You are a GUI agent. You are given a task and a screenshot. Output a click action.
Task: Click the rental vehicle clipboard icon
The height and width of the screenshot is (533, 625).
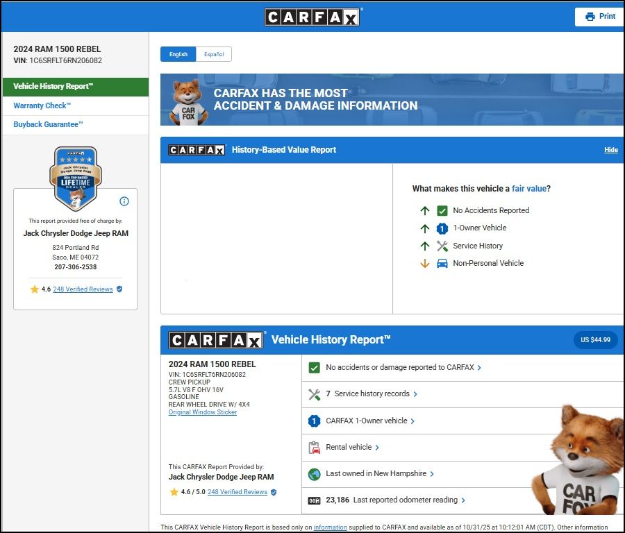pyautogui.click(x=314, y=448)
